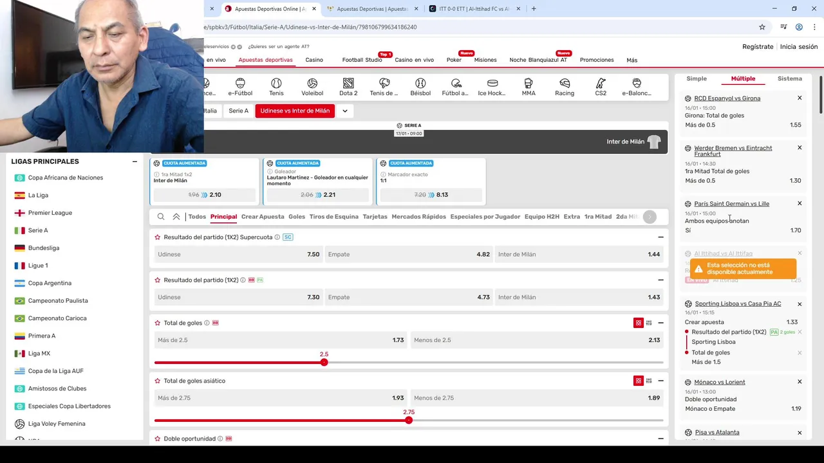The width and height of the screenshot is (824, 463).
Task: Open the Racing category
Action: pyautogui.click(x=565, y=87)
